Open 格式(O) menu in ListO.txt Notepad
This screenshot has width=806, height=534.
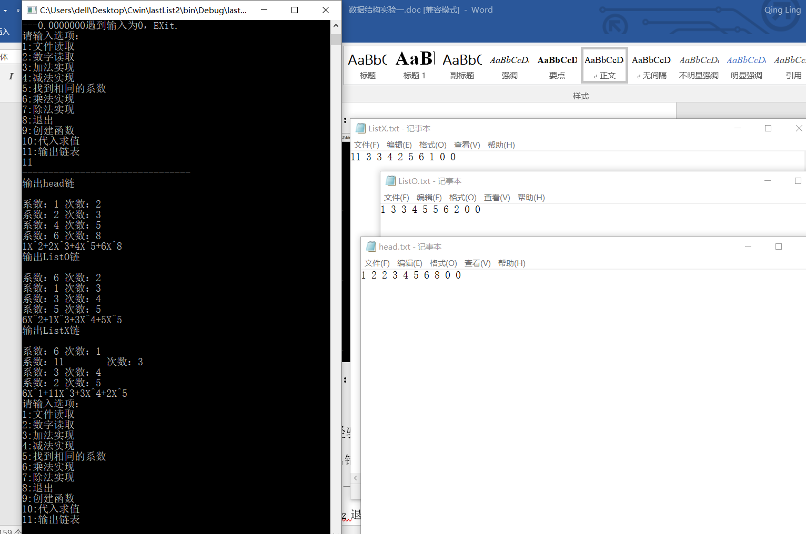coord(462,198)
